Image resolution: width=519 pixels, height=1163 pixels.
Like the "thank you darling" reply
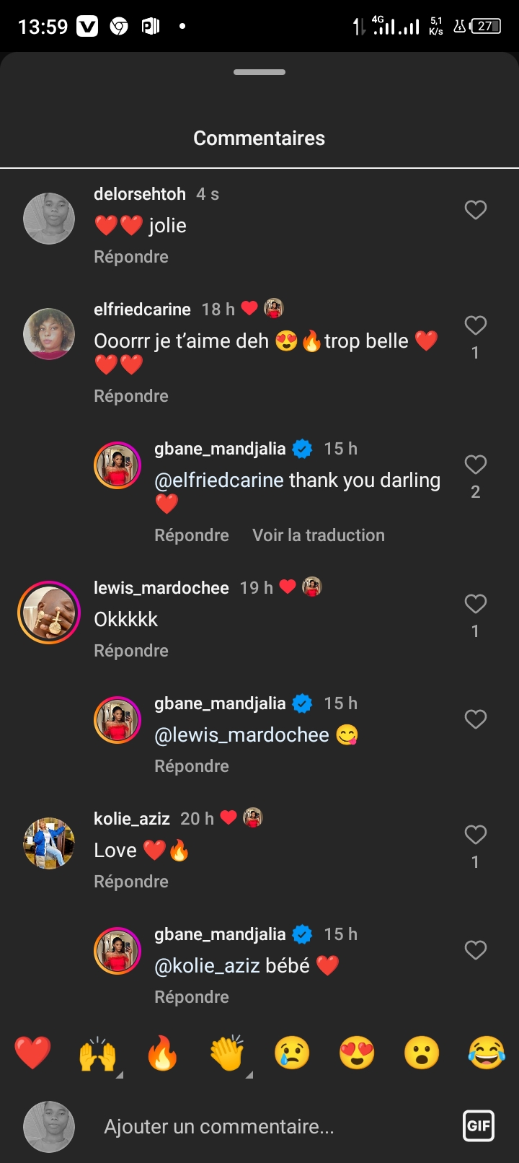coord(475,465)
